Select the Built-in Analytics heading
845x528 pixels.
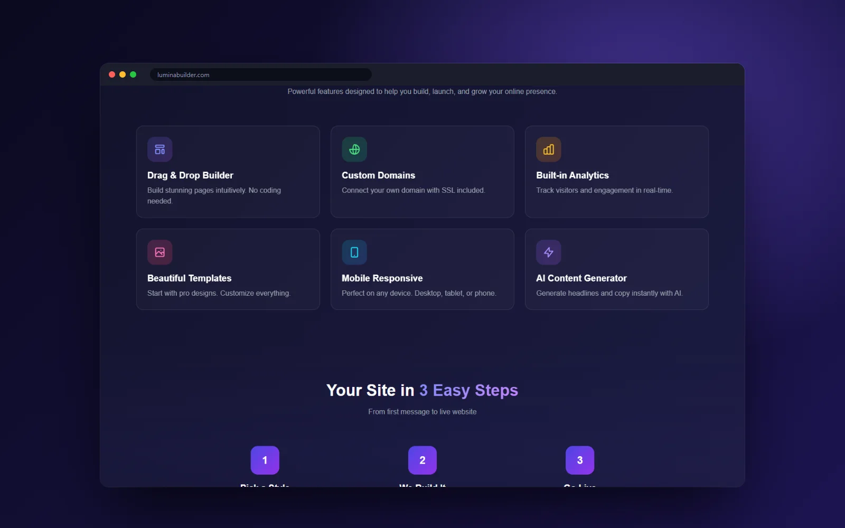(x=572, y=175)
